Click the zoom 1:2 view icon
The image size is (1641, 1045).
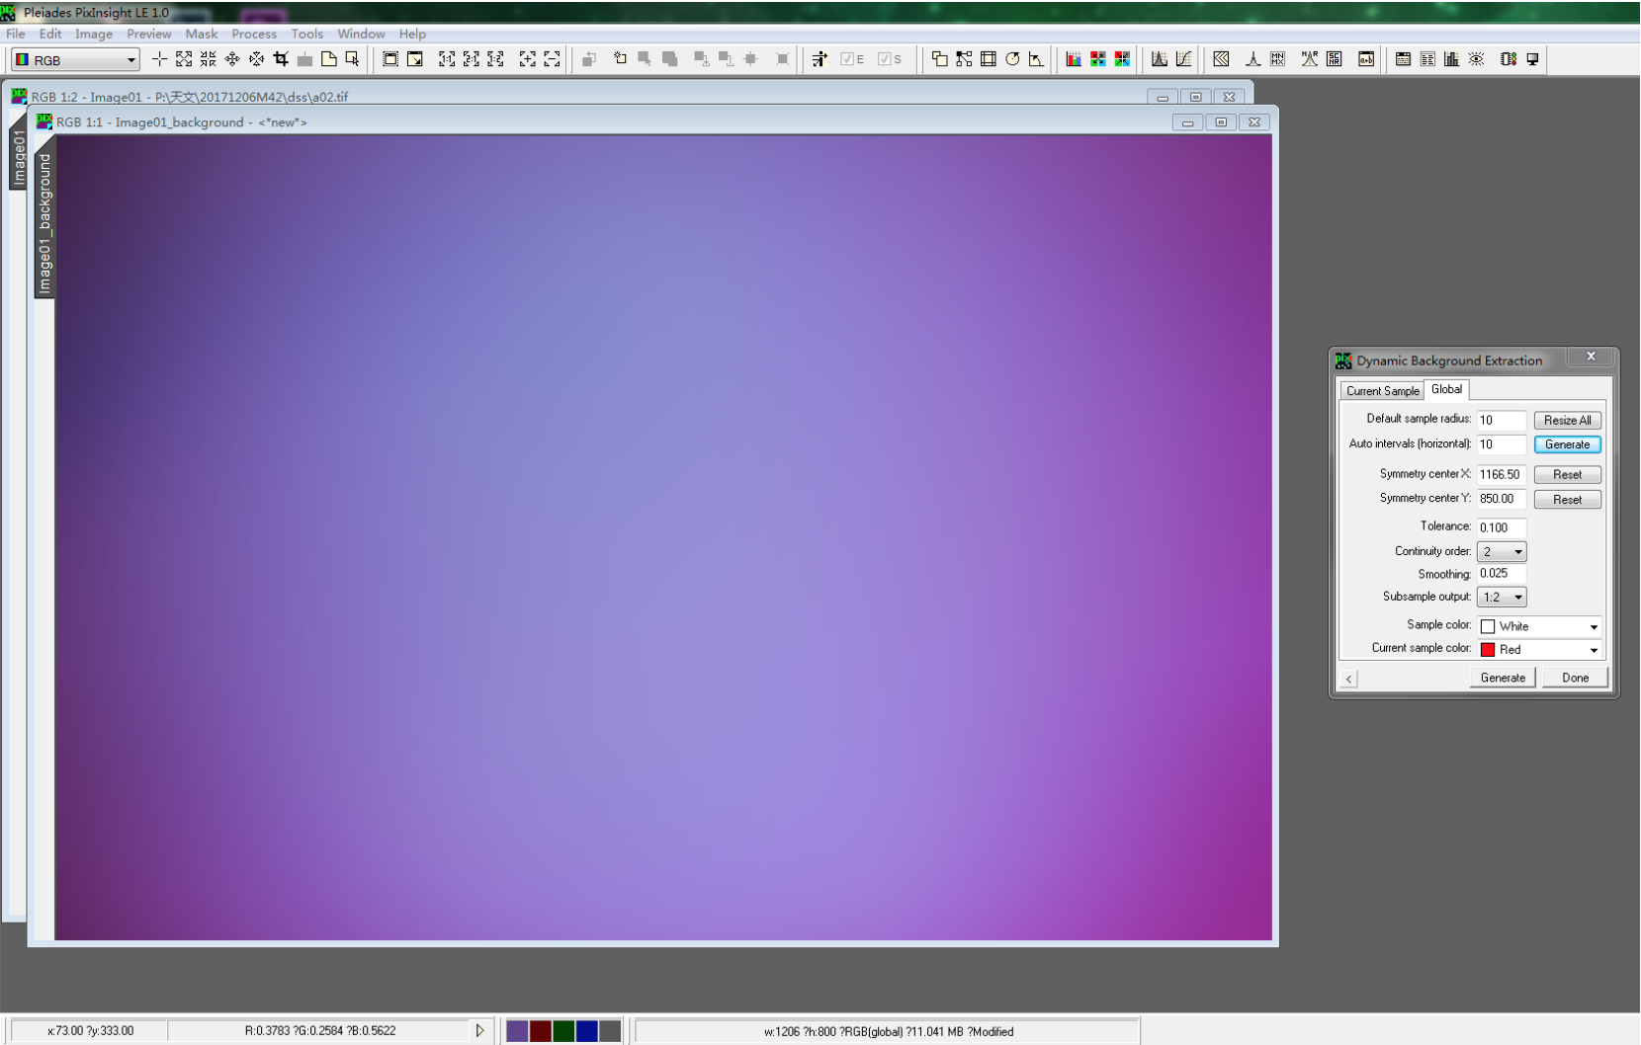click(495, 59)
